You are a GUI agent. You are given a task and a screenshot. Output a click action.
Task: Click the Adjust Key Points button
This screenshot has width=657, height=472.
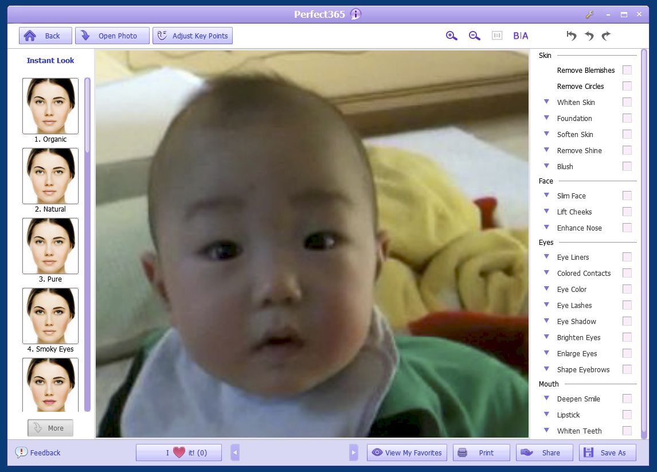192,36
